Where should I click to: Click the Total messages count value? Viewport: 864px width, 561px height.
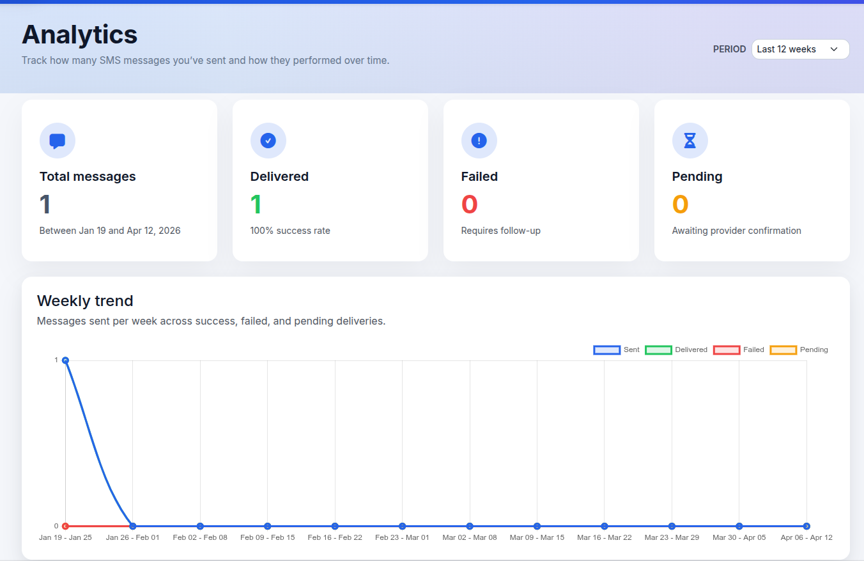pyautogui.click(x=45, y=204)
